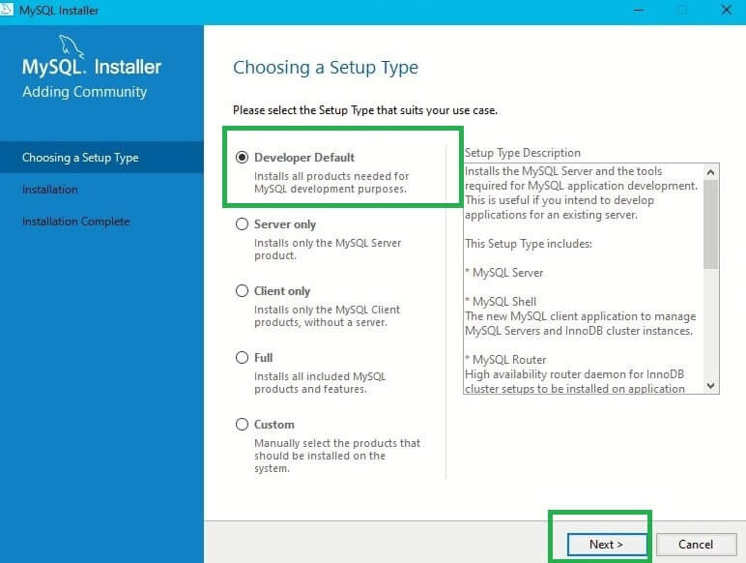Choose the Client only radio option
This screenshot has height=563, width=746.
coord(242,290)
